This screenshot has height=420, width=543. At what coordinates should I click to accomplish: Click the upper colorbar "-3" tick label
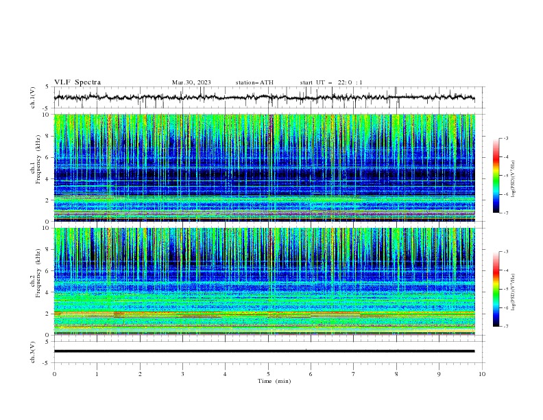(506, 138)
